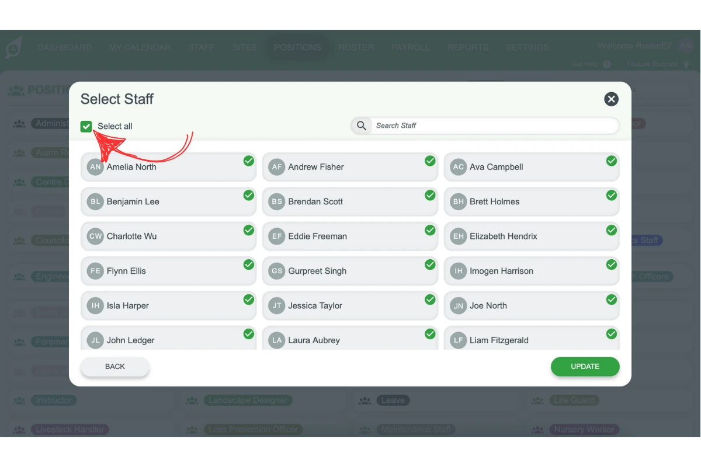Viewport: 701px width, 467px height.
Task: Toggle Eddie Freeman's checkmark
Action: (x=431, y=230)
